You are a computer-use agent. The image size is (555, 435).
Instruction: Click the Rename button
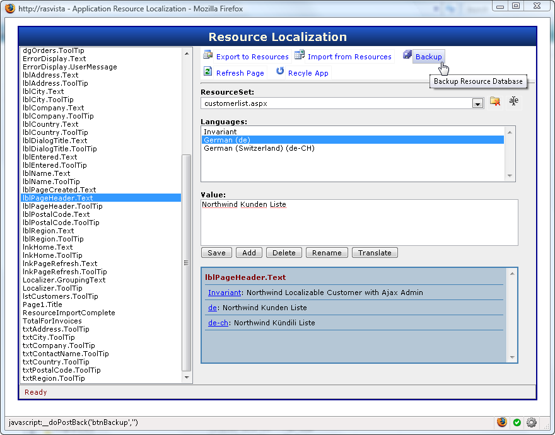tap(327, 253)
